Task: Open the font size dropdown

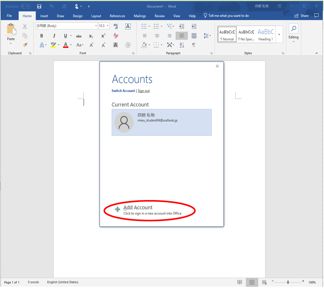Action: pyautogui.click(x=107, y=26)
